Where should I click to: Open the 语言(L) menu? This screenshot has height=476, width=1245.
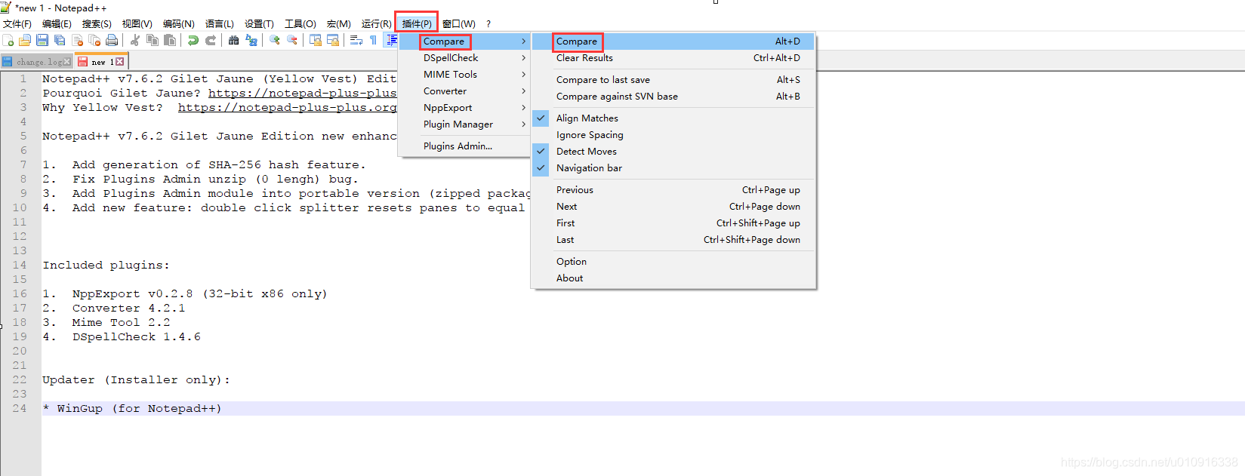(219, 24)
